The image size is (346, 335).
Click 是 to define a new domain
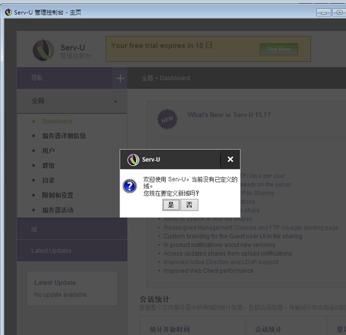coord(171,205)
